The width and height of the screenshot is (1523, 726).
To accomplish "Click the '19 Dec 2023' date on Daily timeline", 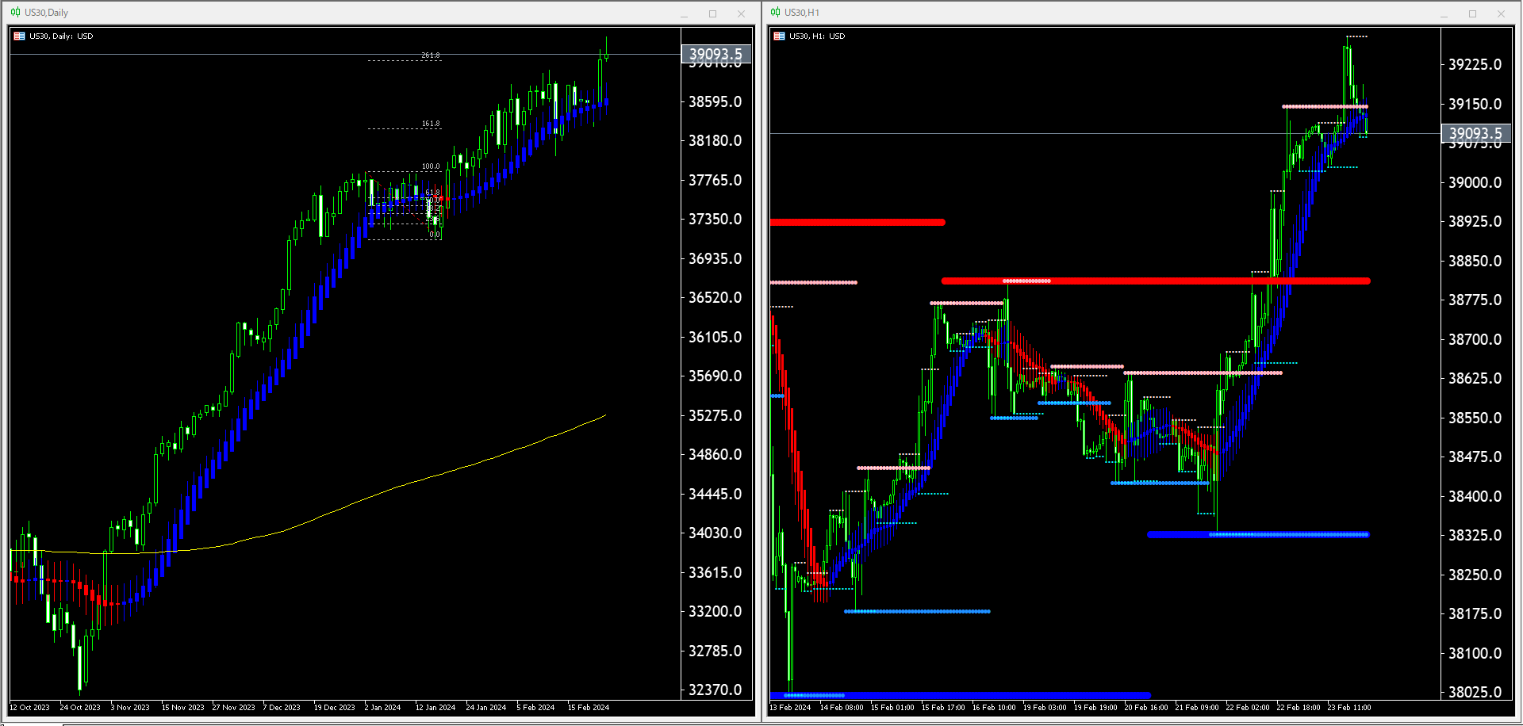I will (x=335, y=708).
